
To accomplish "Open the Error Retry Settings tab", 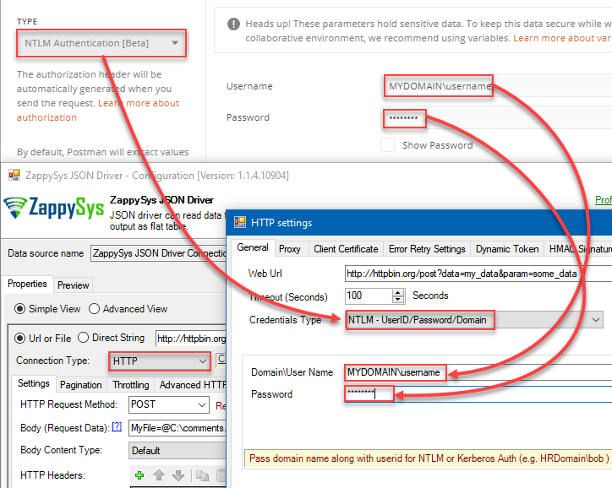I will pos(426,249).
